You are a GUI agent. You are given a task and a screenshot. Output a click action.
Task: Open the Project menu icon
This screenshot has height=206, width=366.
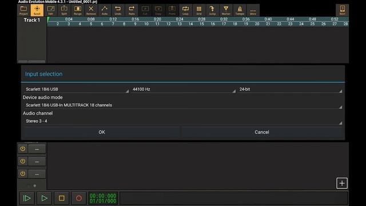(x=23, y=10)
